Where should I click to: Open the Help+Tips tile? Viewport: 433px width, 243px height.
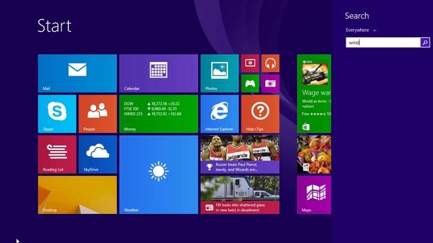click(x=260, y=114)
